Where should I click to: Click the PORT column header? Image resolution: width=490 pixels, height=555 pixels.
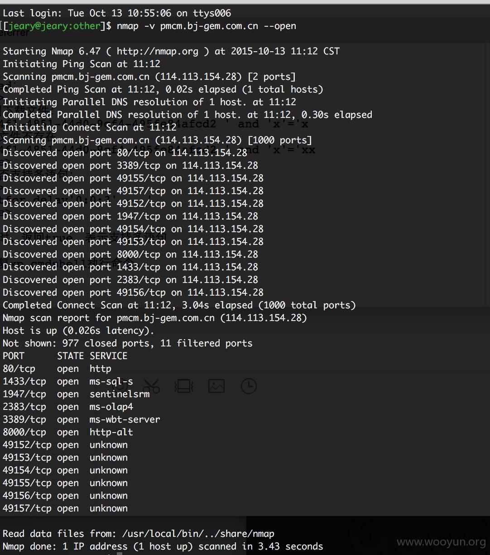click(x=14, y=356)
